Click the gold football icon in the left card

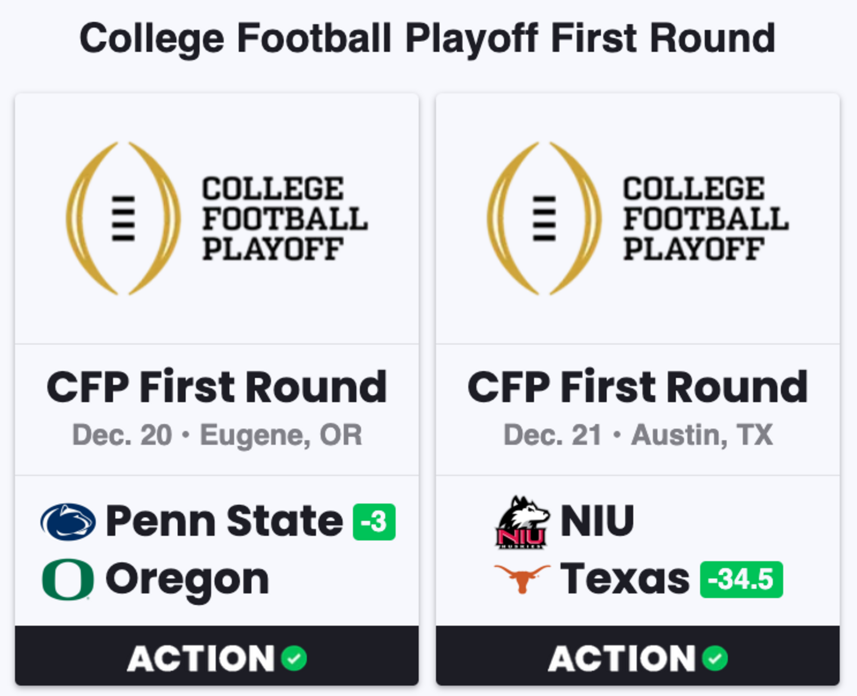[x=123, y=218]
